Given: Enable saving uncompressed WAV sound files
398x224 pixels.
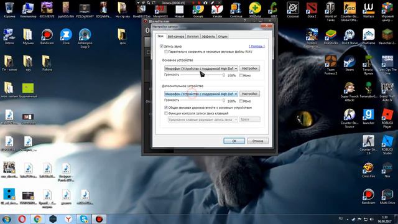Looking at the screenshot, I should click(166, 52).
